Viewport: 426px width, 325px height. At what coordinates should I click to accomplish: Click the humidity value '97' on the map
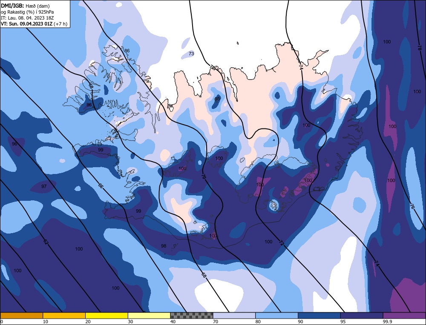coord(44,186)
